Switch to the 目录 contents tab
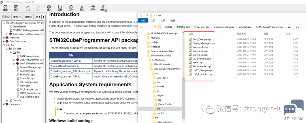306x123 pixels. 6,17
